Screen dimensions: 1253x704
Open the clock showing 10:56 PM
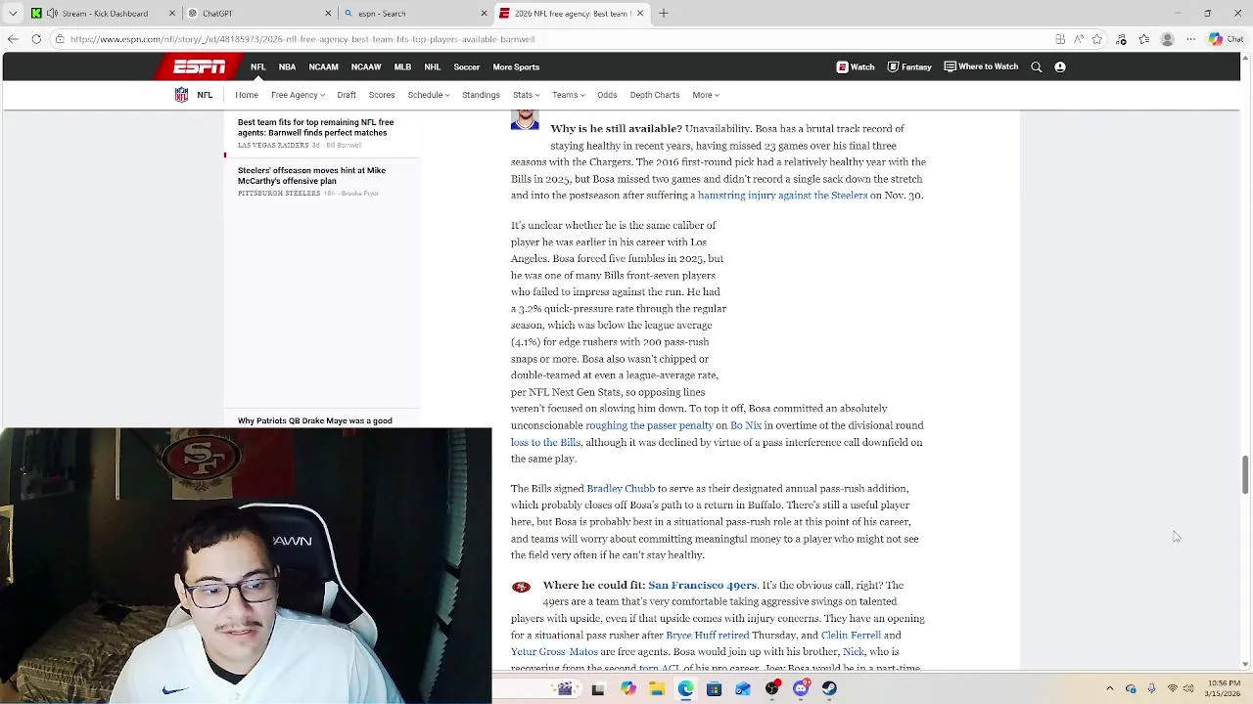click(x=1224, y=688)
